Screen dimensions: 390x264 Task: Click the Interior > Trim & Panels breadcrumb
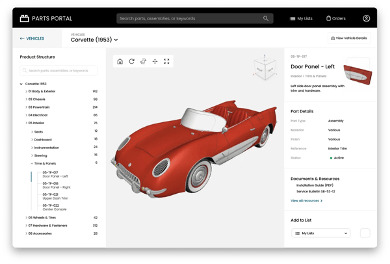(x=308, y=76)
